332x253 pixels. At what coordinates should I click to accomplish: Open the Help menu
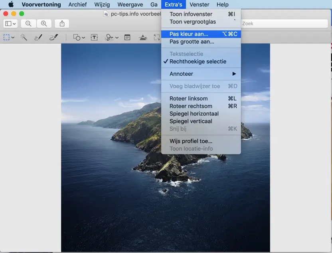223,4
